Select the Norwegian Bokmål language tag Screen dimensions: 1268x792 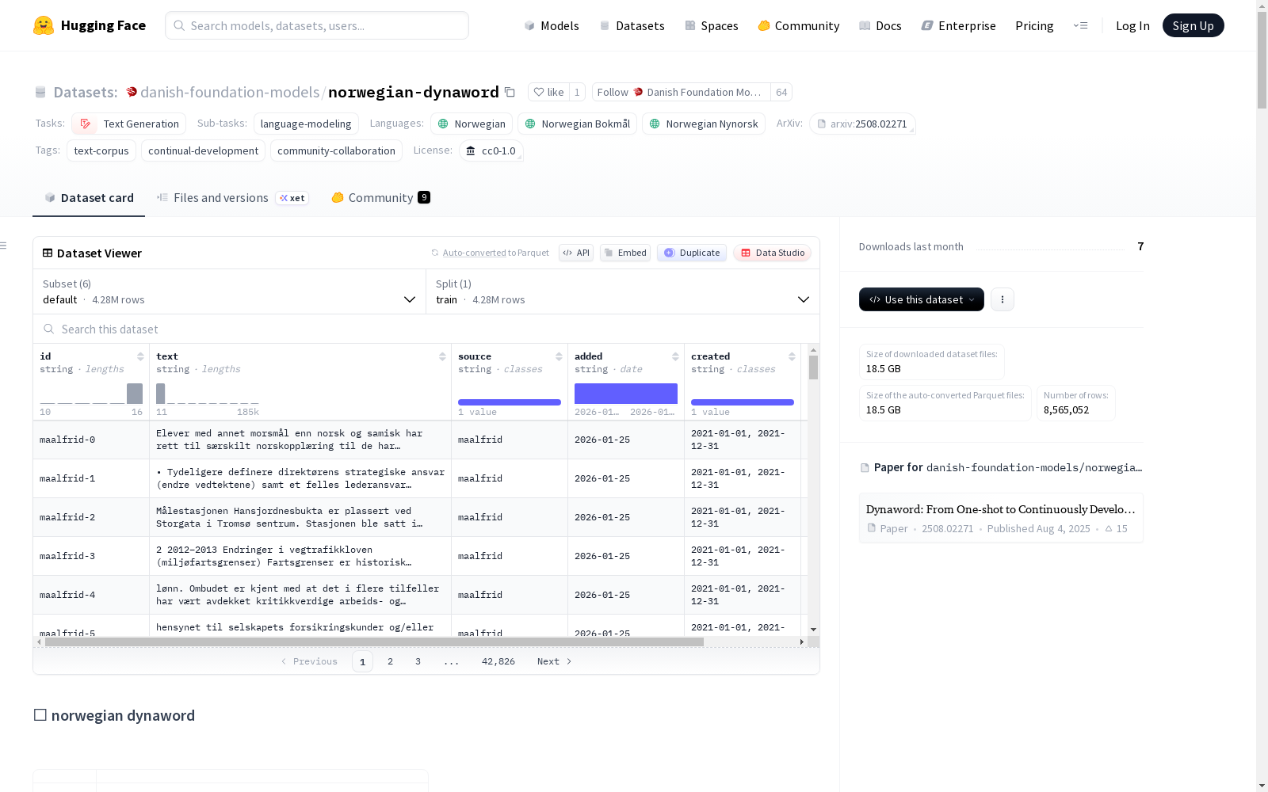click(577, 124)
